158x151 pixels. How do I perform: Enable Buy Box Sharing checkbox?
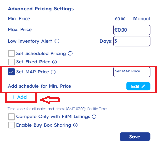pyautogui.click(x=11, y=125)
